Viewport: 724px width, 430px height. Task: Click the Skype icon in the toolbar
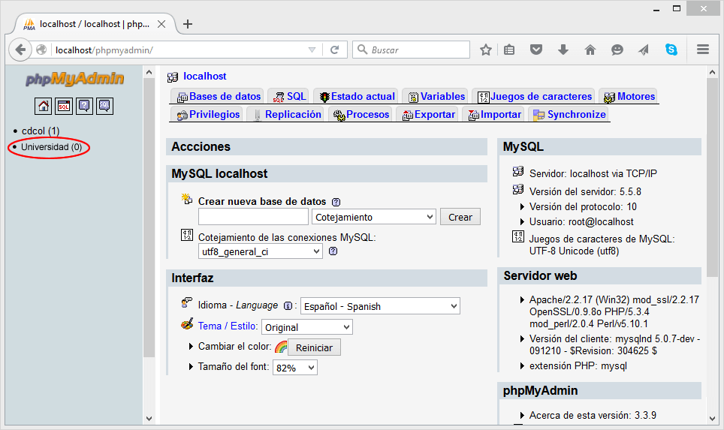point(671,50)
